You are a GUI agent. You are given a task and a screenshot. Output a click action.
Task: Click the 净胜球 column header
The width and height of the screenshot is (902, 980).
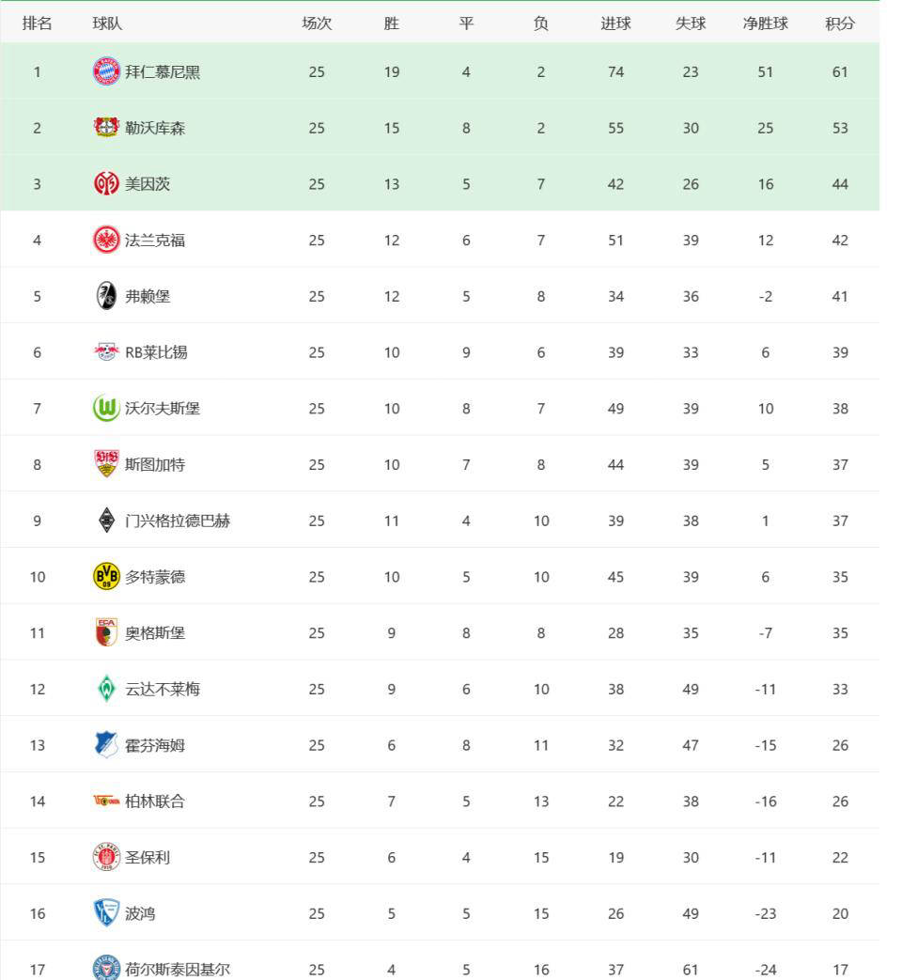coord(765,23)
